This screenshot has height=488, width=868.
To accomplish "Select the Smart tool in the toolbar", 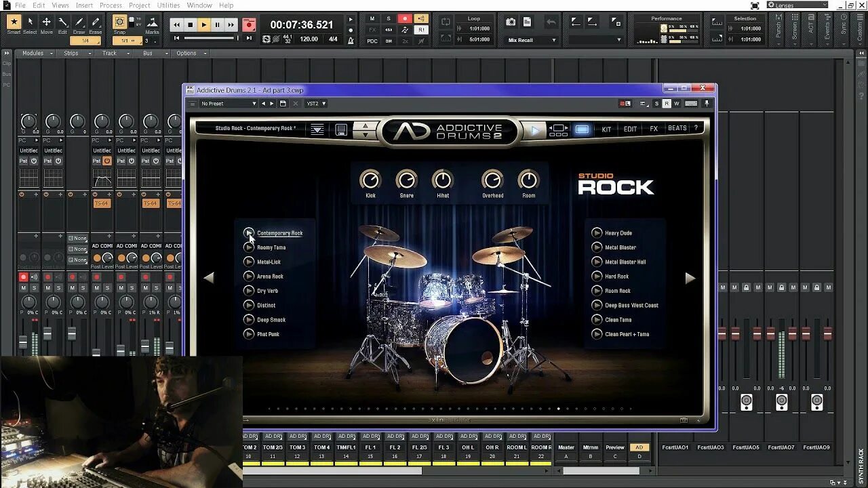I will pos(14,24).
